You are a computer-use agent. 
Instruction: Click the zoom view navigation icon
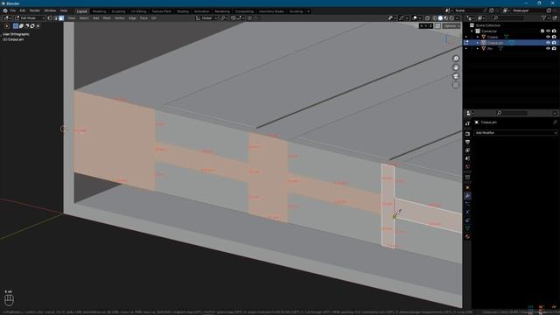pos(456,59)
